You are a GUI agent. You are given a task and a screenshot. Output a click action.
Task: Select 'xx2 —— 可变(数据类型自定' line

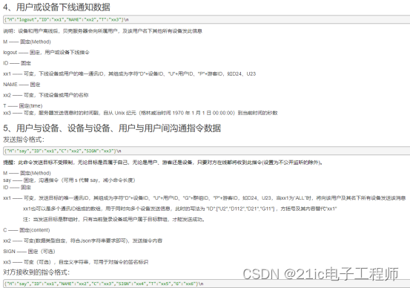coord(82,240)
